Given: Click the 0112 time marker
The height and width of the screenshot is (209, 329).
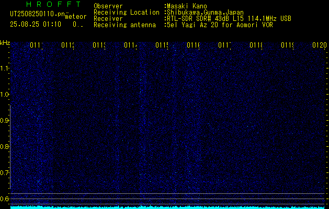Looking at the screenshot, I should click(x=68, y=45).
